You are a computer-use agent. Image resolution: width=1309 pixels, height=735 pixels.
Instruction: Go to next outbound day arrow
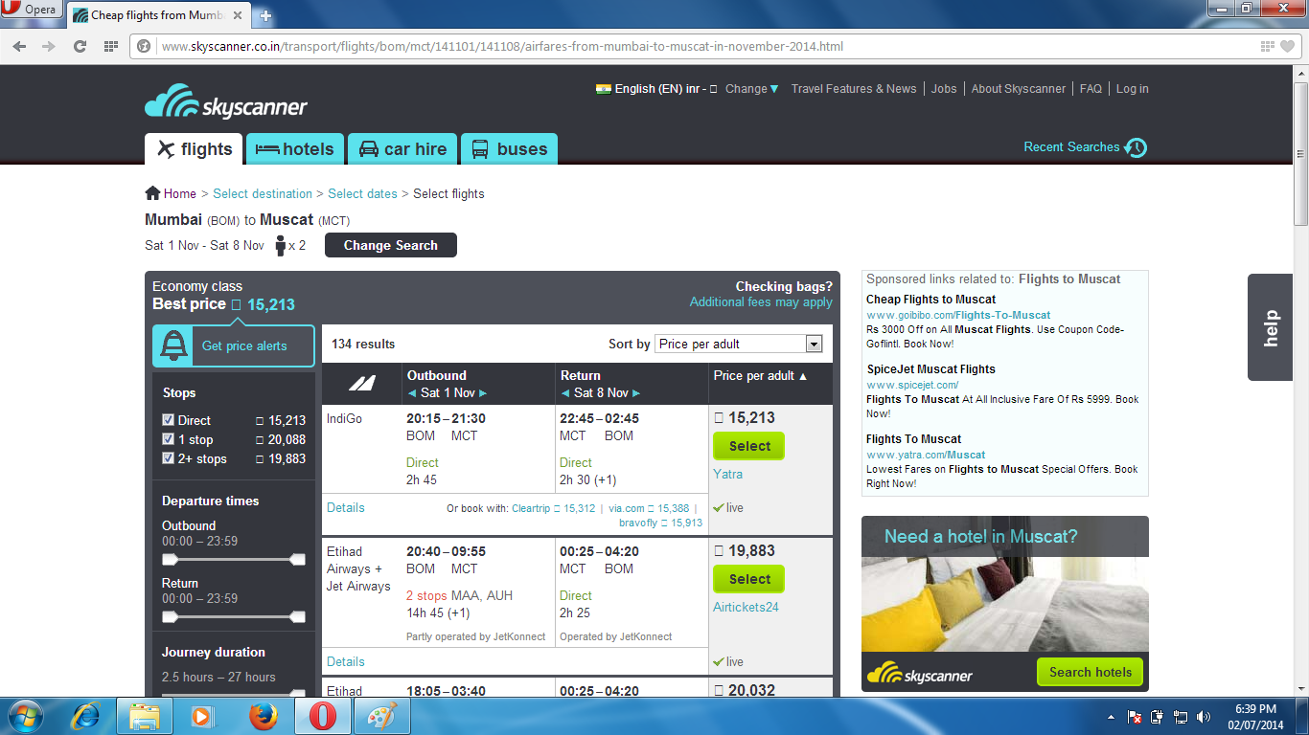[483, 393]
